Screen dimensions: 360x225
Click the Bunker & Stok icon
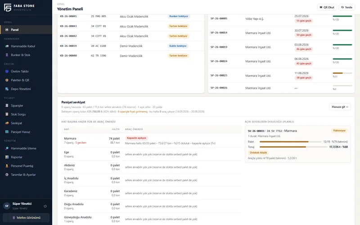click(7, 55)
